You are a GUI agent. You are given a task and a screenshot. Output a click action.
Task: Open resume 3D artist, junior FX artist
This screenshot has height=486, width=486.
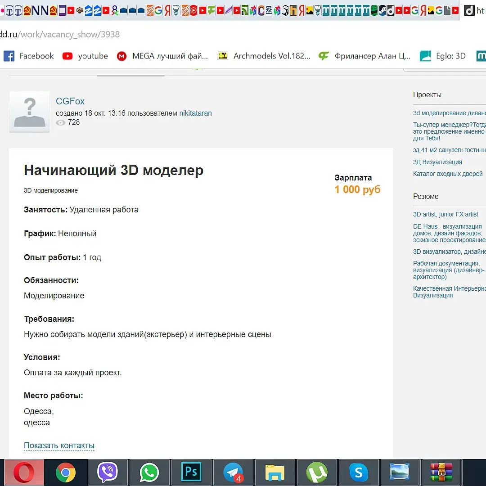tap(445, 214)
